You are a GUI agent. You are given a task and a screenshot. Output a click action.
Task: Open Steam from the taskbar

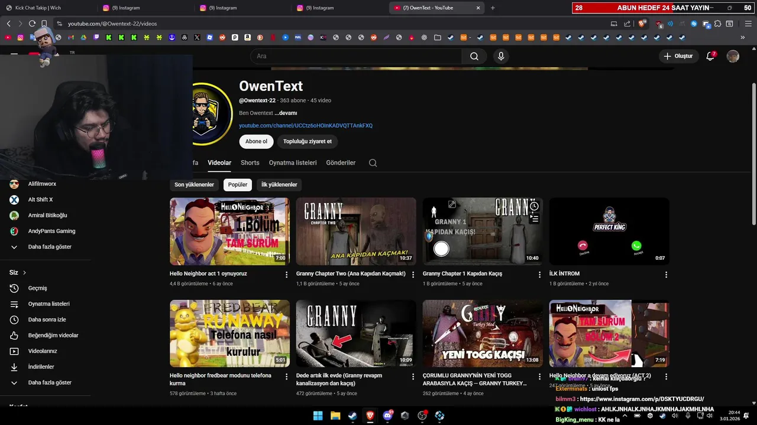pyautogui.click(x=352, y=416)
